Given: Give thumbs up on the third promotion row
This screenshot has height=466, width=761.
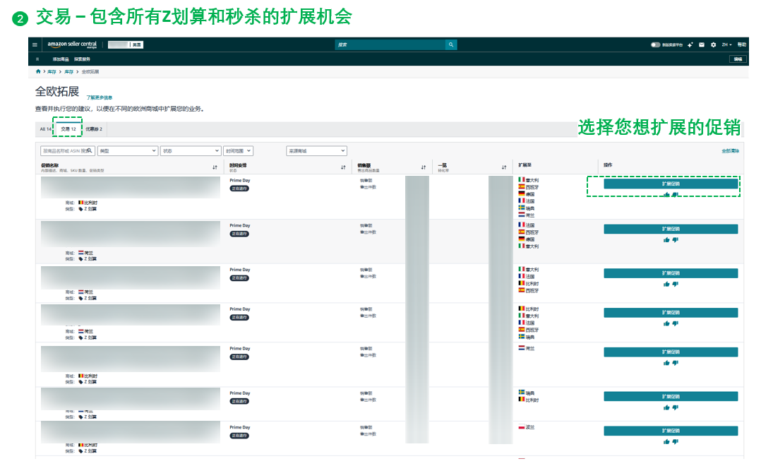Looking at the screenshot, I should point(666,284).
